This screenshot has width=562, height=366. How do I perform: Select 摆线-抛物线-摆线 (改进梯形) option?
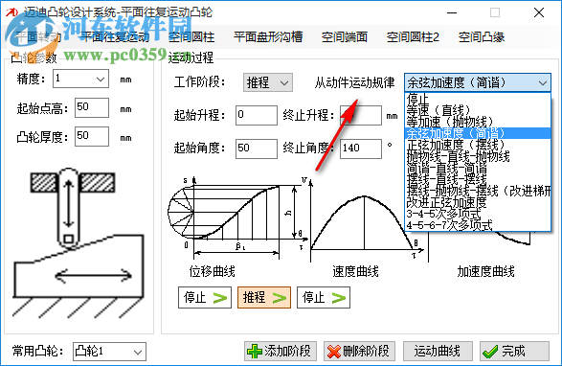pyautogui.click(x=478, y=191)
